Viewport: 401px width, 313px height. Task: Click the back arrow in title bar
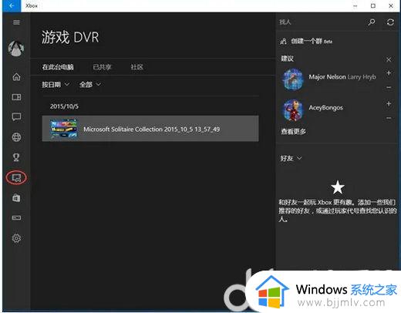click(12, 5)
